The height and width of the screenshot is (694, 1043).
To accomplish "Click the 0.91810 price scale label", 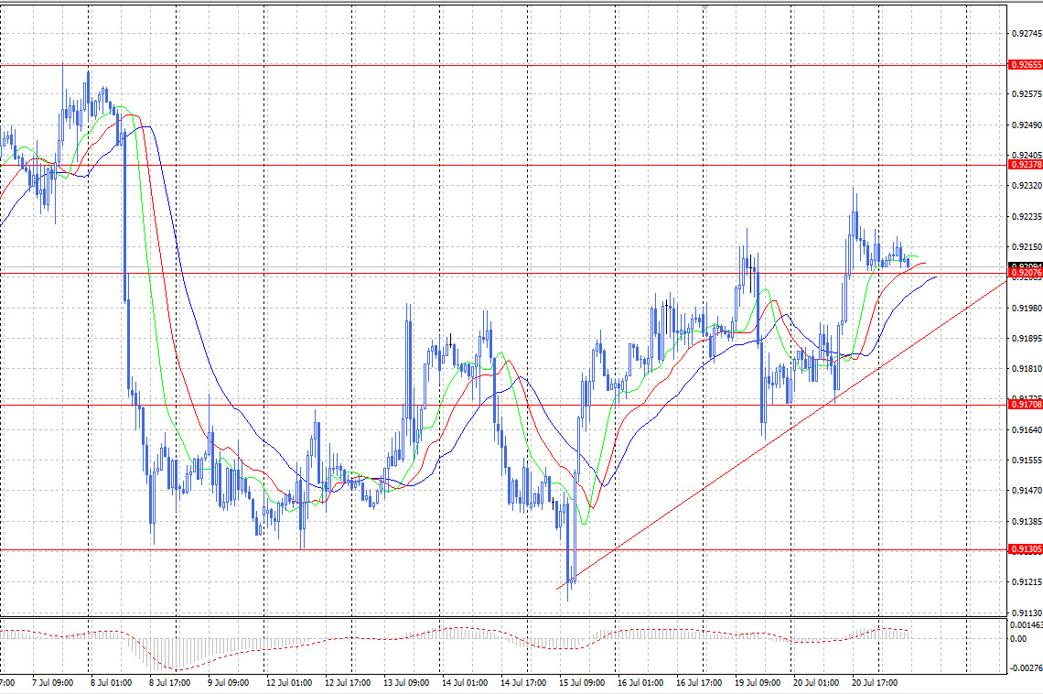I will [x=1027, y=369].
